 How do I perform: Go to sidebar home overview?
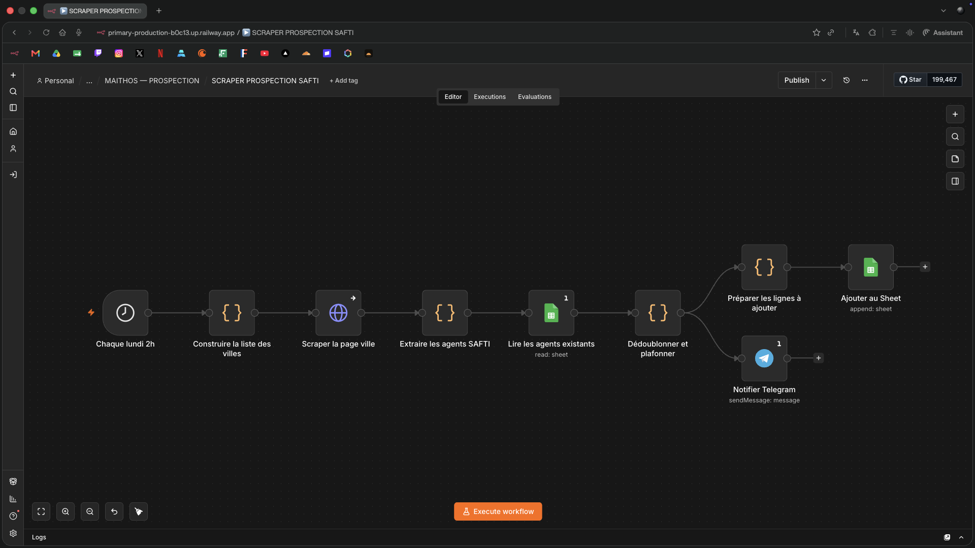click(13, 131)
